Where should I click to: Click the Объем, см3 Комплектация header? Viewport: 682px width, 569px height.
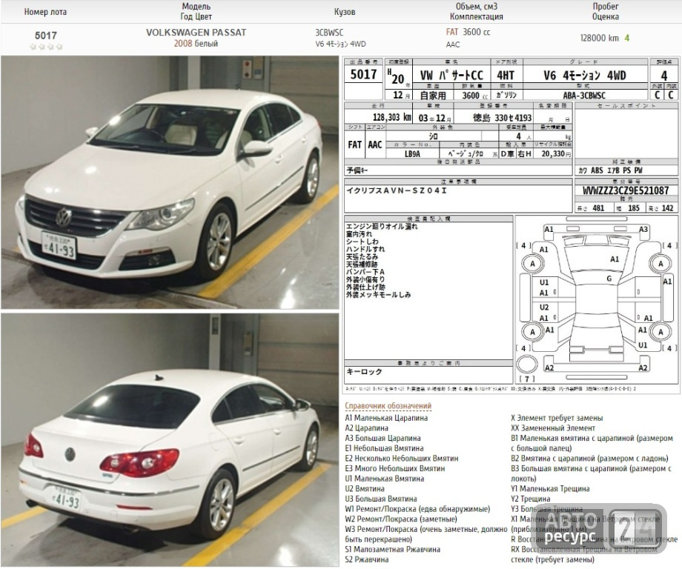pyautogui.click(x=476, y=11)
